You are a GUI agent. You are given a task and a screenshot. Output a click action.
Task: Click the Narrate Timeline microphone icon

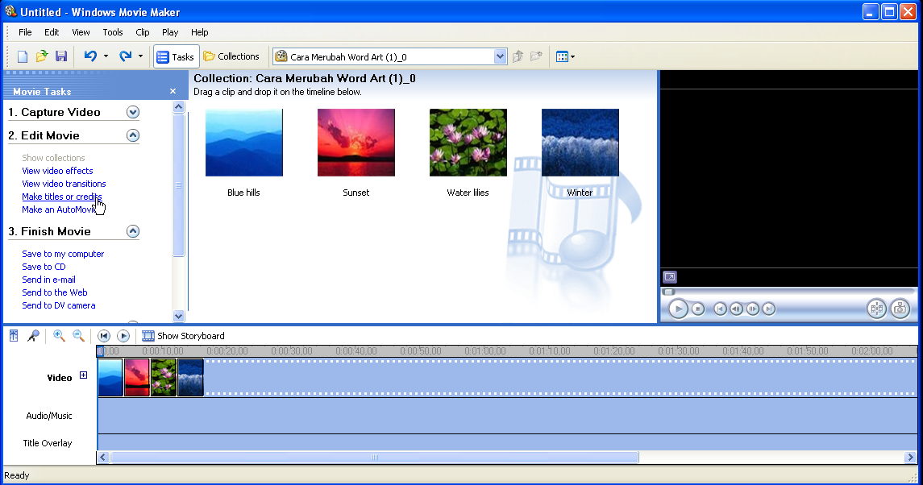(34, 335)
